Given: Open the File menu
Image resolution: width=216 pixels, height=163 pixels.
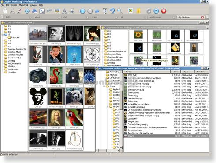Looking at the screenshot, I should tap(2, 5).
